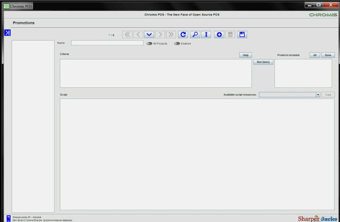Click inside the Script text area
This screenshot has width=340, height=222.
pos(197,154)
